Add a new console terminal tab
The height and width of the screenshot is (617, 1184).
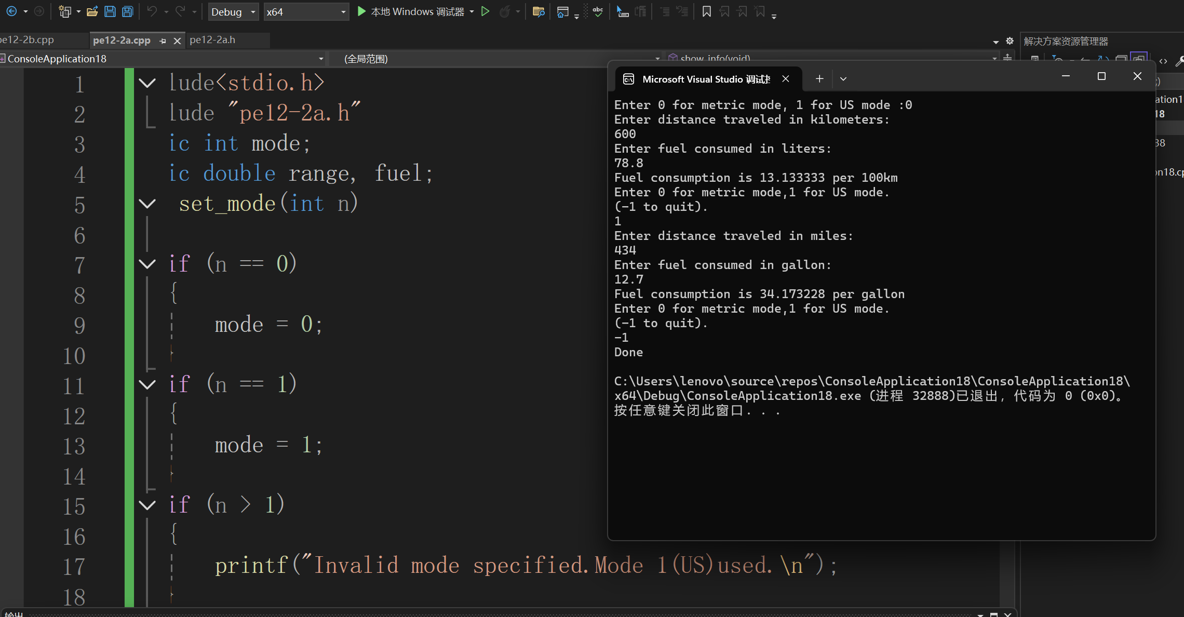point(819,79)
